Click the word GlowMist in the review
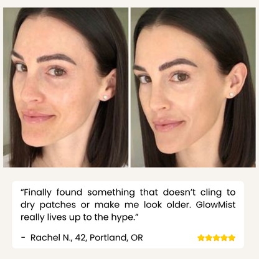Screen dimensions: 259x259 tap(215, 205)
